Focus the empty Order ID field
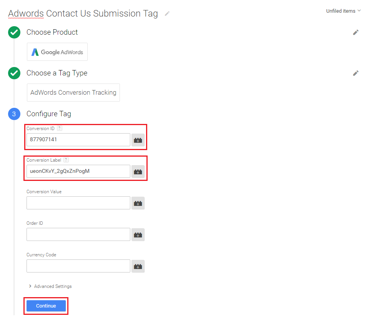This screenshot has width=369, height=316. click(78, 234)
